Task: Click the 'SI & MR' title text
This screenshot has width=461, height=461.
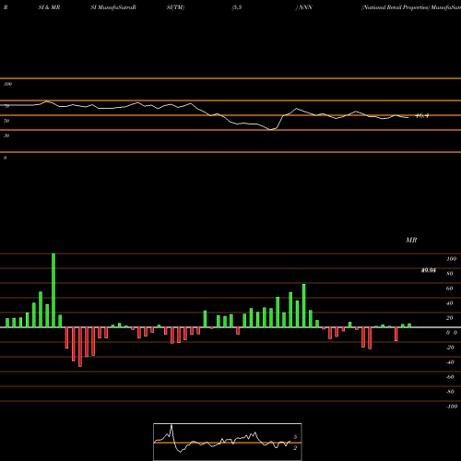Action: click(49, 7)
